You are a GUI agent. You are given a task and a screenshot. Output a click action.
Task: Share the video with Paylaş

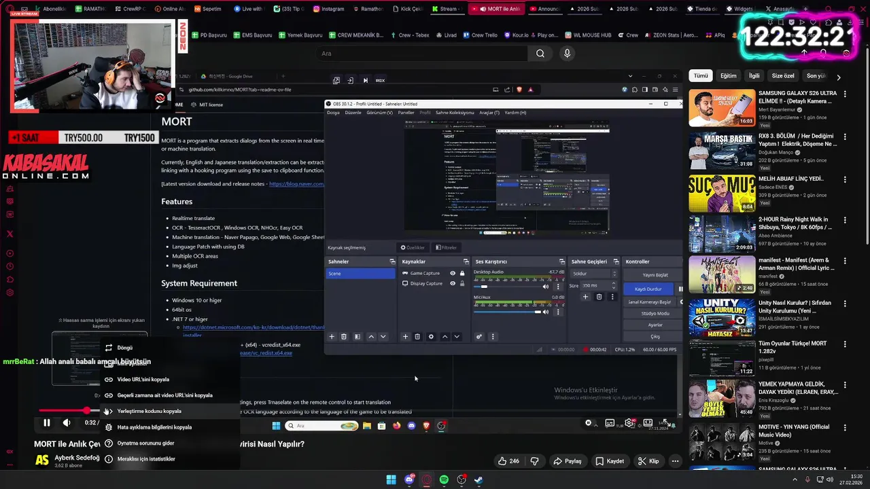[x=567, y=461]
